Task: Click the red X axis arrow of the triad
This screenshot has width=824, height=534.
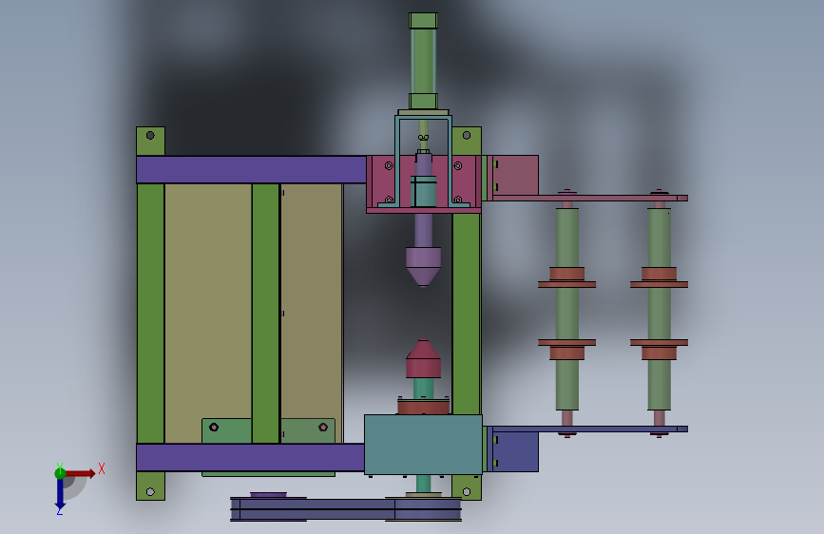Action: pos(80,473)
